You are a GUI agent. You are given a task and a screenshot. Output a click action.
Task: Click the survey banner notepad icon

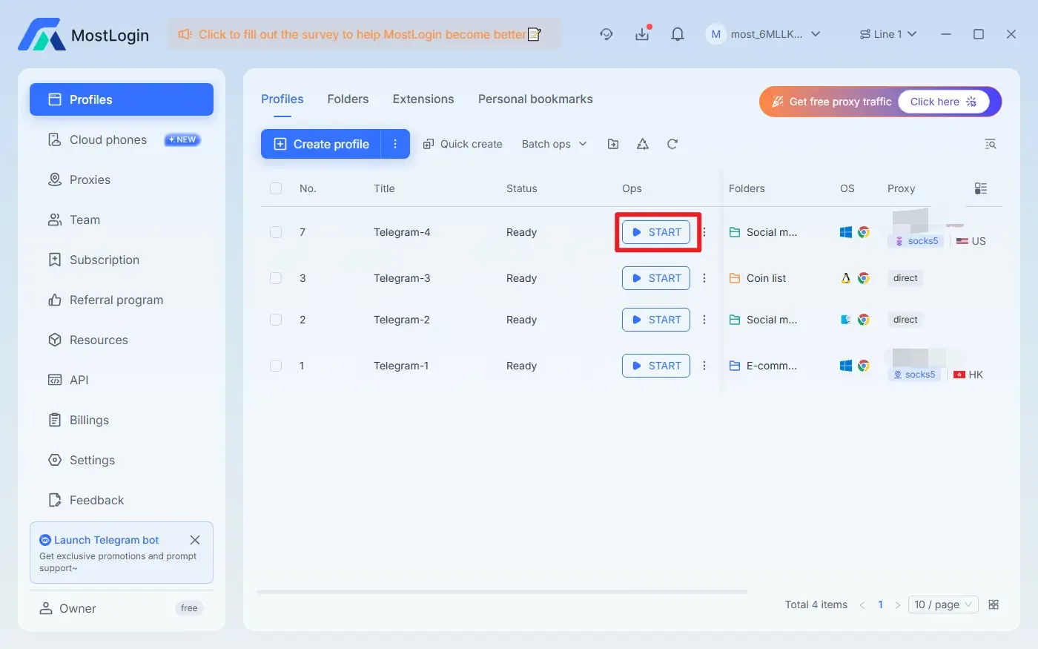pyautogui.click(x=534, y=34)
